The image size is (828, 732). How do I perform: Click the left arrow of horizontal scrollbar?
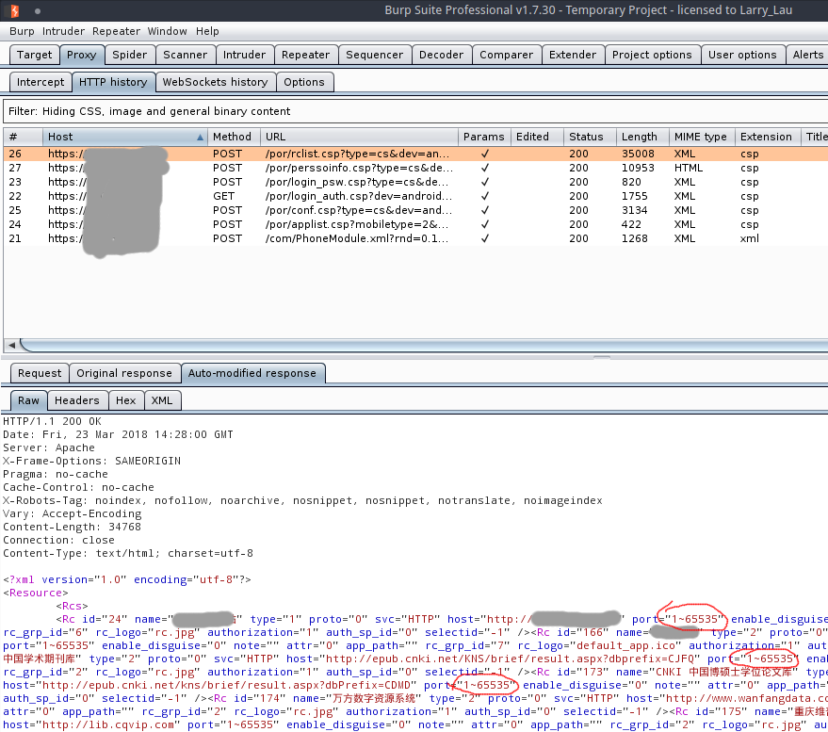[10, 345]
